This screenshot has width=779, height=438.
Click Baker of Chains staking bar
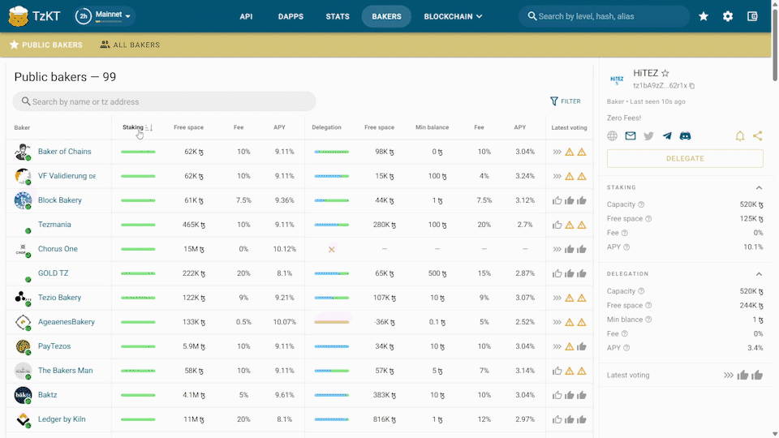tap(138, 152)
